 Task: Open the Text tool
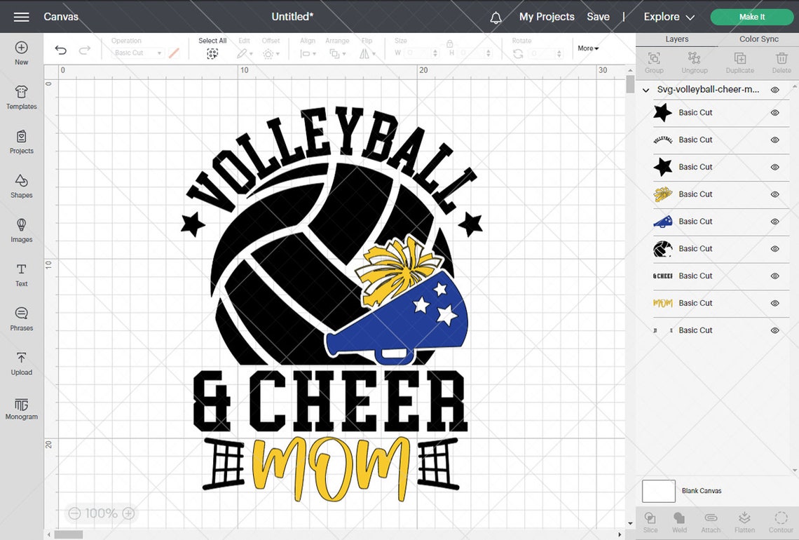tap(21, 275)
